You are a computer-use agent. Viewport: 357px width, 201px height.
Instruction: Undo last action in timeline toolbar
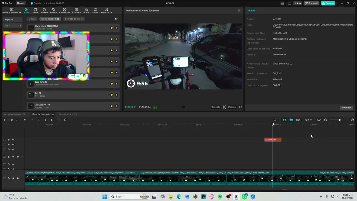(x=25, y=120)
